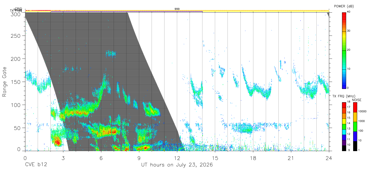
Task: Click the y-axis tick label 200
Action: pyautogui.click(x=16, y=59)
